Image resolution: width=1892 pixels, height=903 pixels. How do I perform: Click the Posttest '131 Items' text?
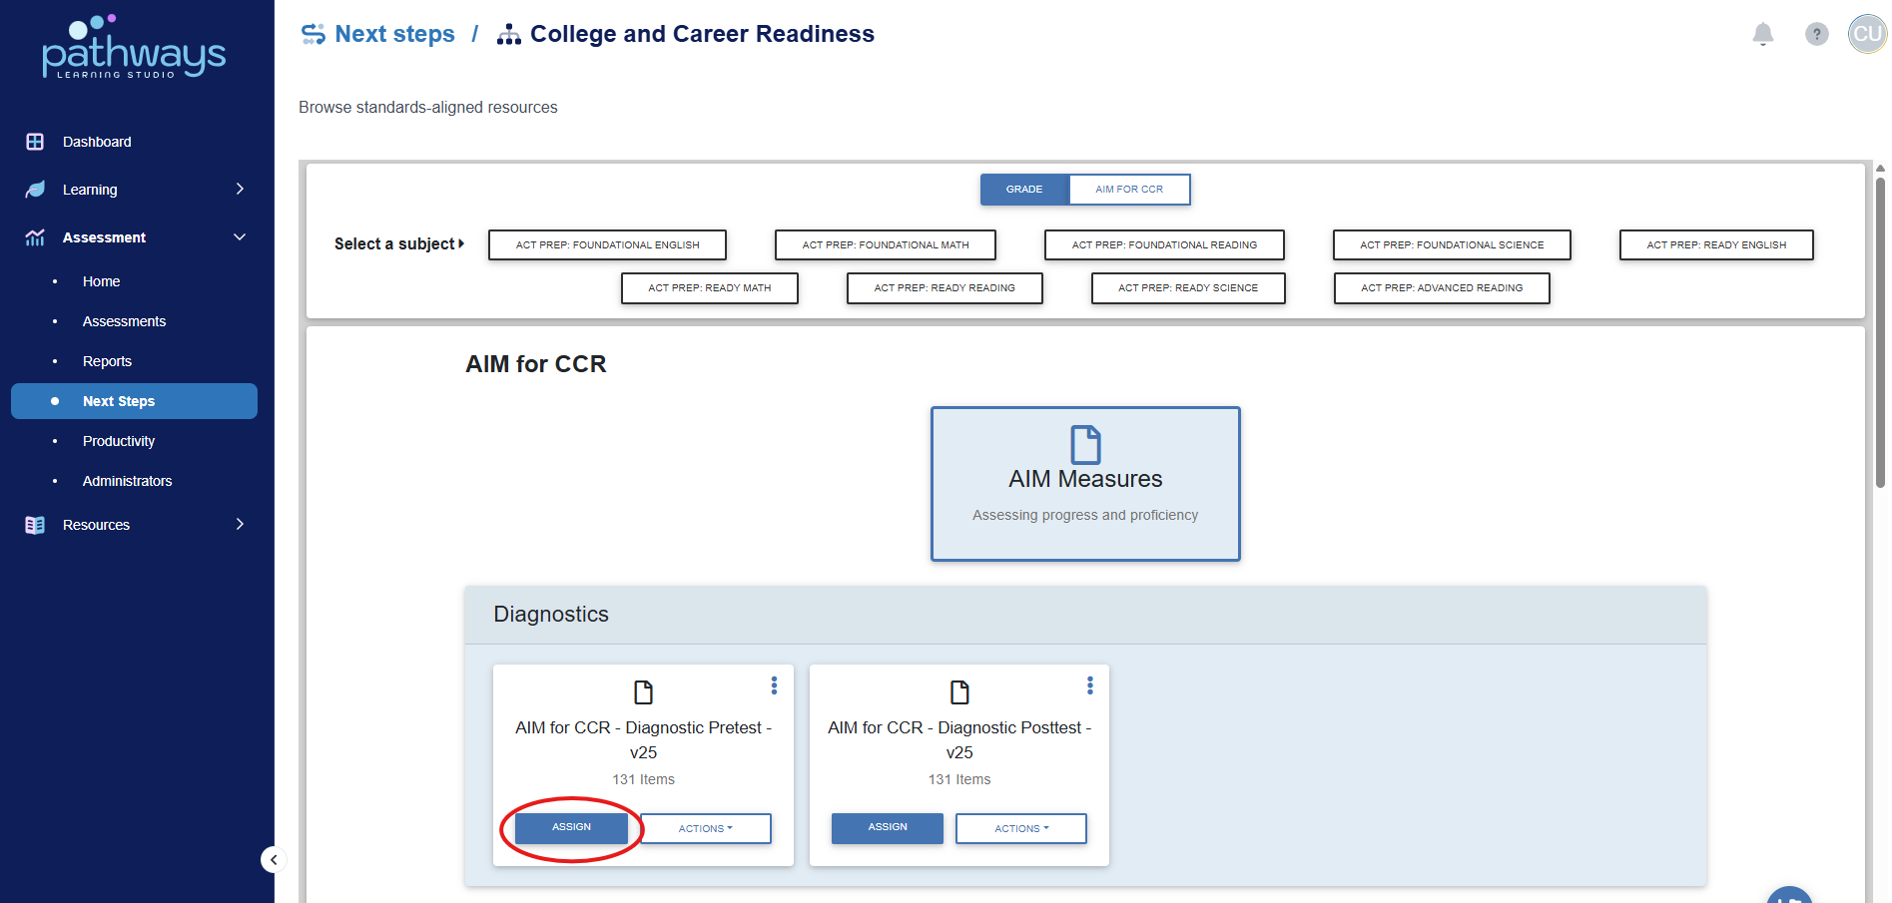[x=959, y=779]
